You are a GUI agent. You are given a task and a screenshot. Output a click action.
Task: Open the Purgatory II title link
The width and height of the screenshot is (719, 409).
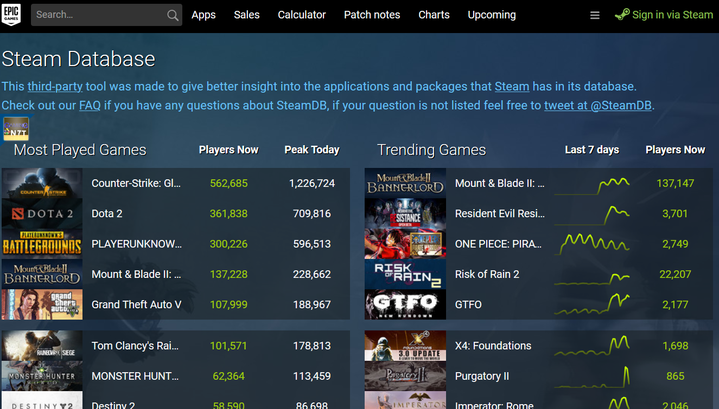[482, 376]
